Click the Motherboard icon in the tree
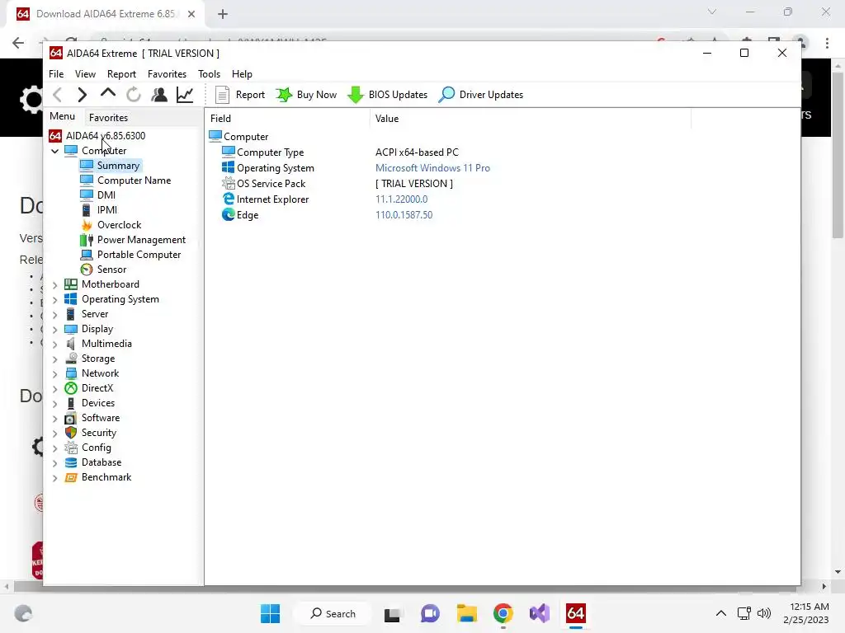The width and height of the screenshot is (845, 633). click(x=71, y=284)
